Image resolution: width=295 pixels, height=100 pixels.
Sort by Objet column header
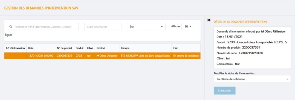coord(90,48)
